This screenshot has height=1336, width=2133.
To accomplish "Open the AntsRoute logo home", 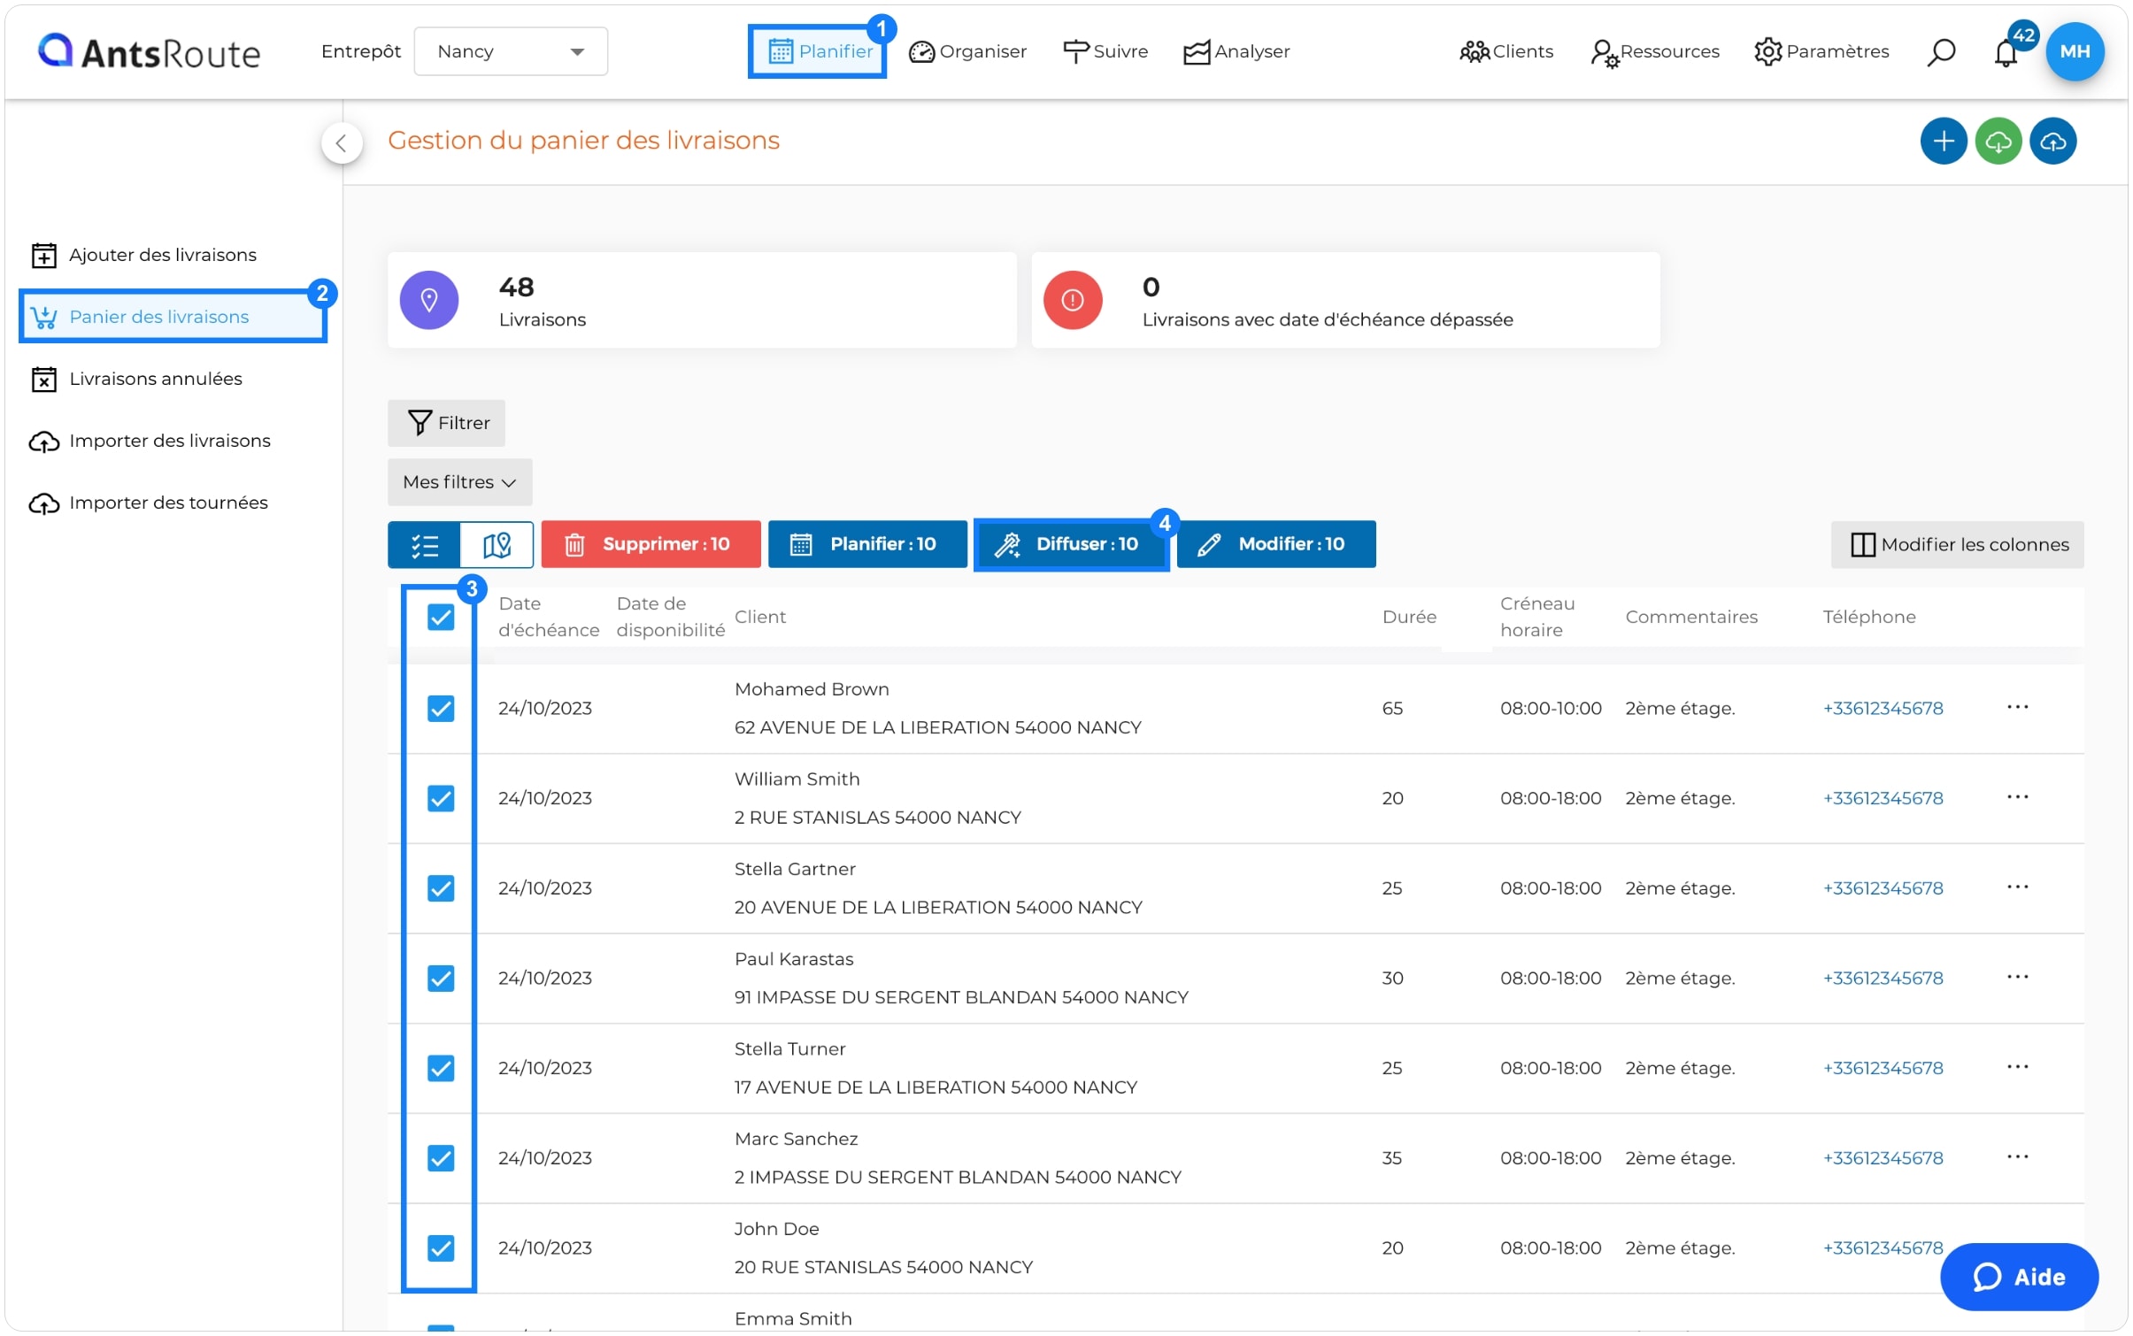I will pyautogui.click(x=149, y=52).
